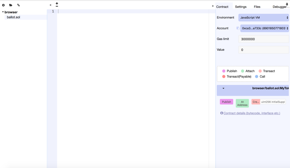290x168 pixels.
Task: Click the Gas limit label
Action: [223, 39]
